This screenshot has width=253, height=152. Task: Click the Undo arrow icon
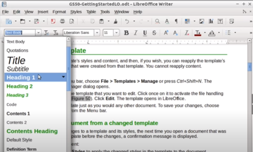[x=127, y=21]
